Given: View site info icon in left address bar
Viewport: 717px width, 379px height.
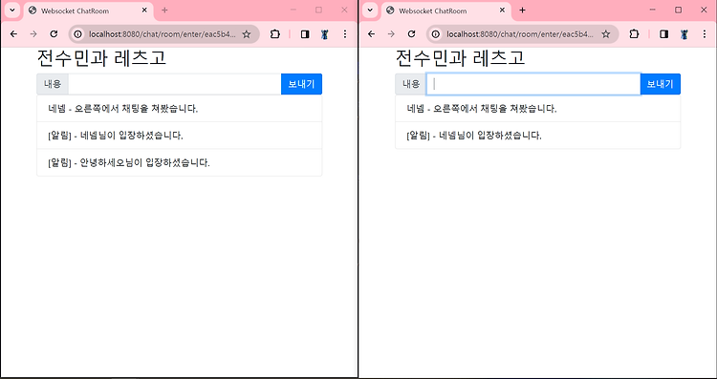Looking at the screenshot, I should pyautogui.click(x=78, y=34).
